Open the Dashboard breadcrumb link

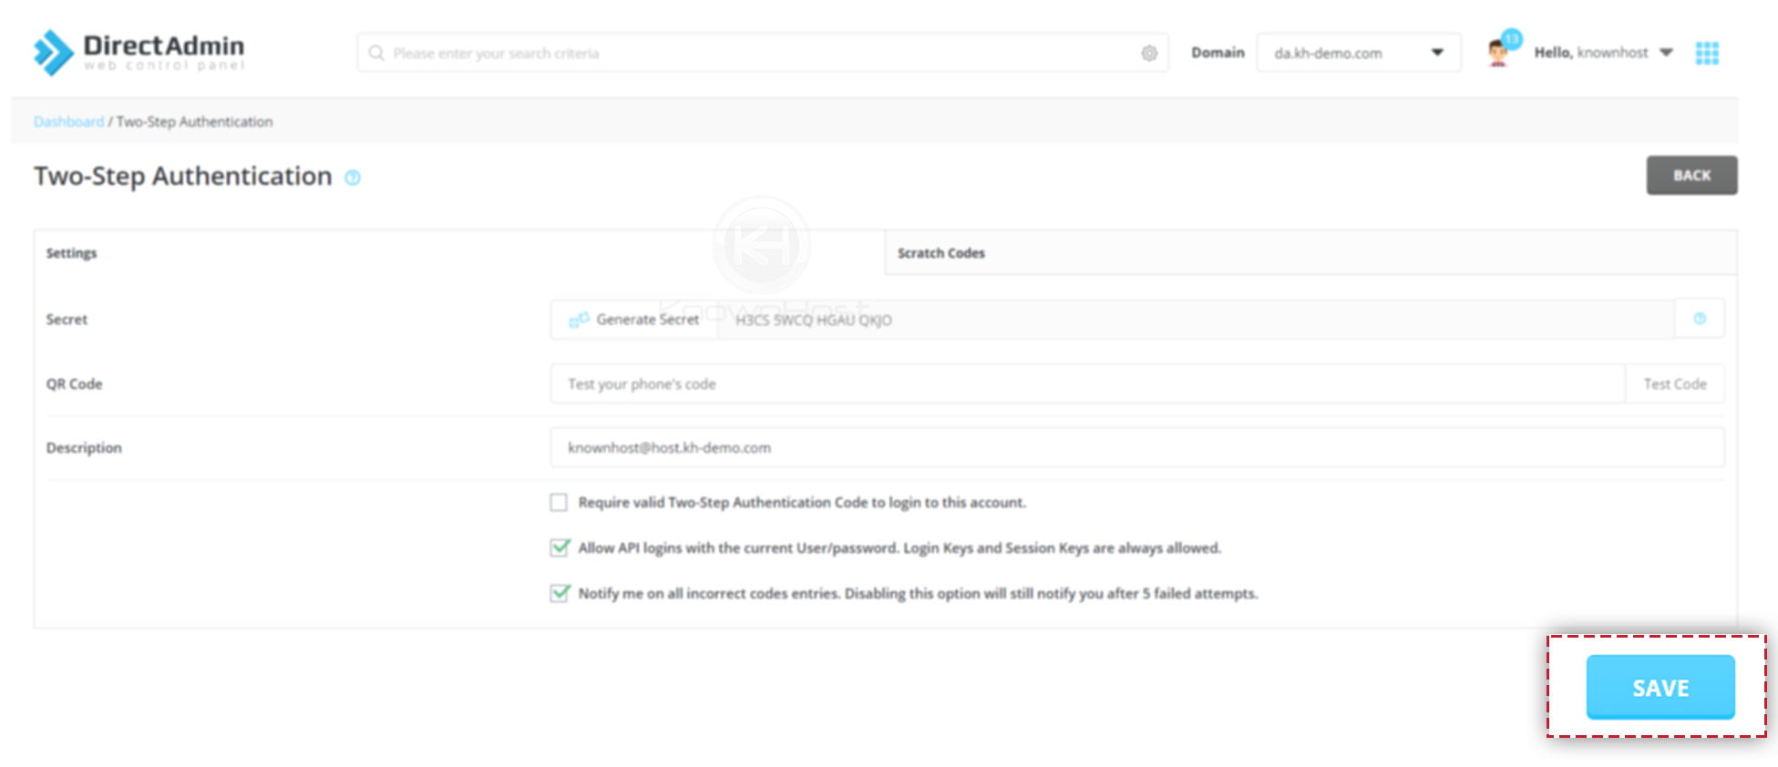[x=67, y=121]
